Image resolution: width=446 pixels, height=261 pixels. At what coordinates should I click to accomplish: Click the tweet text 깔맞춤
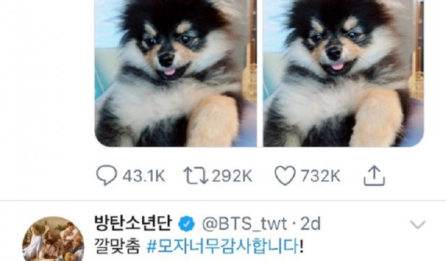[x=117, y=246]
